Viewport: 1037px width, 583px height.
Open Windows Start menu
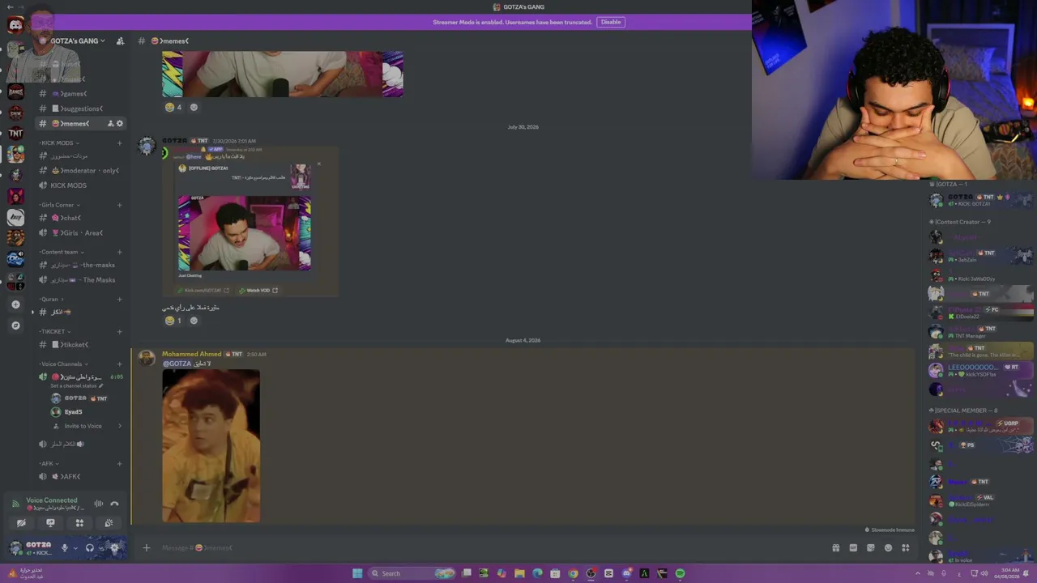tap(357, 573)
